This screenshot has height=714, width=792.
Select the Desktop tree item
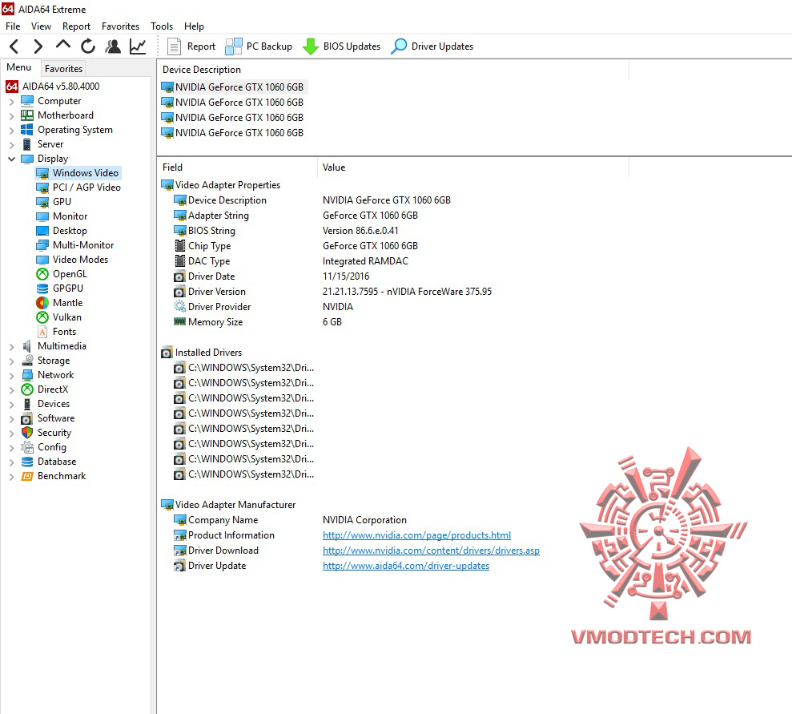70,231
